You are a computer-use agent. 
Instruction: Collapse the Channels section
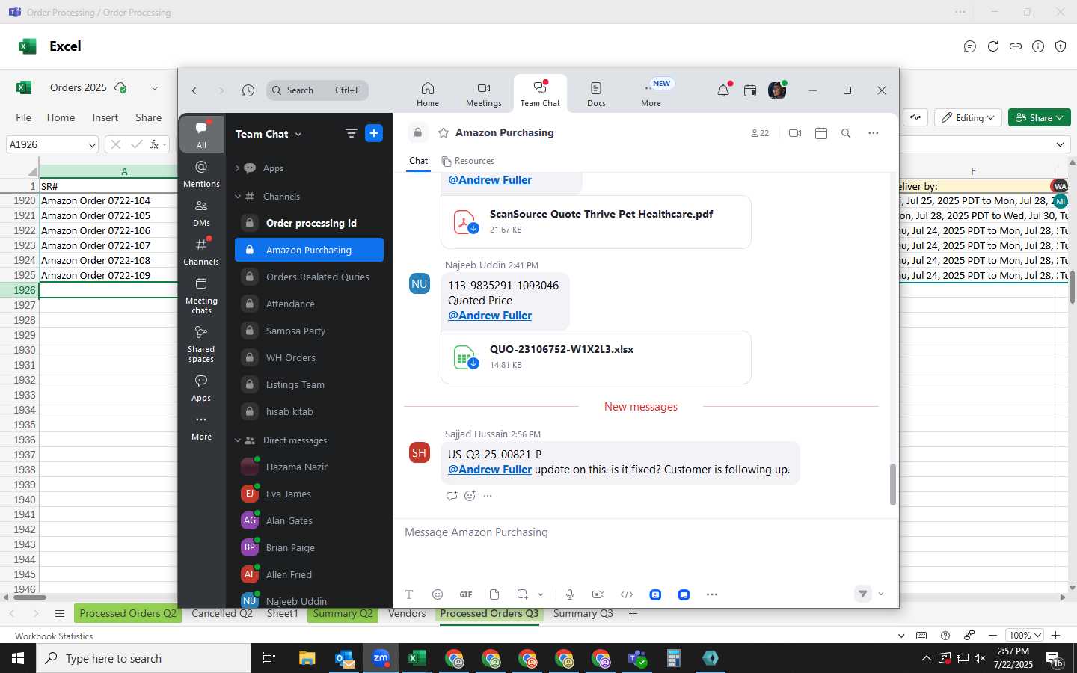coord(238,197)
